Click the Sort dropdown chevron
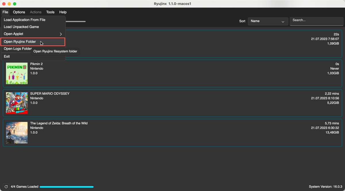The image size is (345, 191). pos(283,22)
